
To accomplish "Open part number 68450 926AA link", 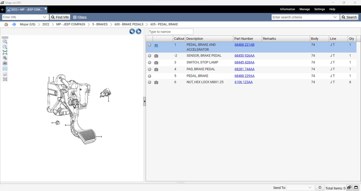I will (x=244, y=56).
